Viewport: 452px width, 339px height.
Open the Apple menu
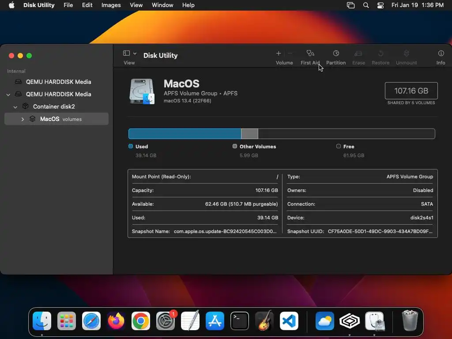click(11, 5)
